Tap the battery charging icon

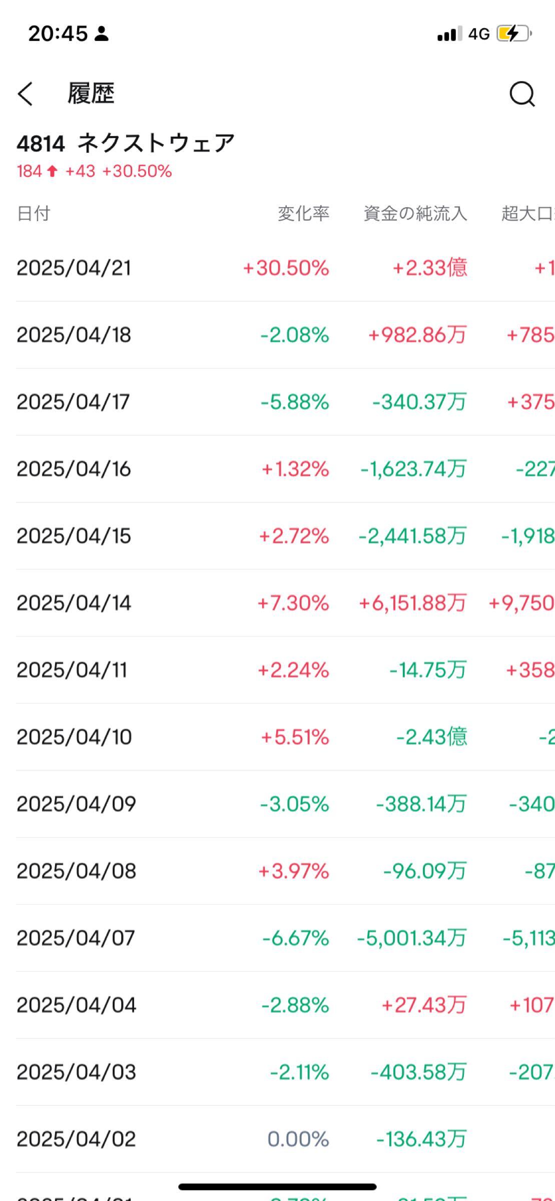513,34
